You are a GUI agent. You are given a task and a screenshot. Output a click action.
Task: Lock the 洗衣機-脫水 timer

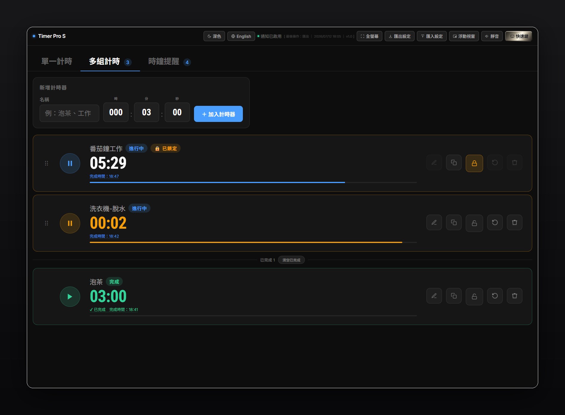pyautogui.click(x=474, y=223)
